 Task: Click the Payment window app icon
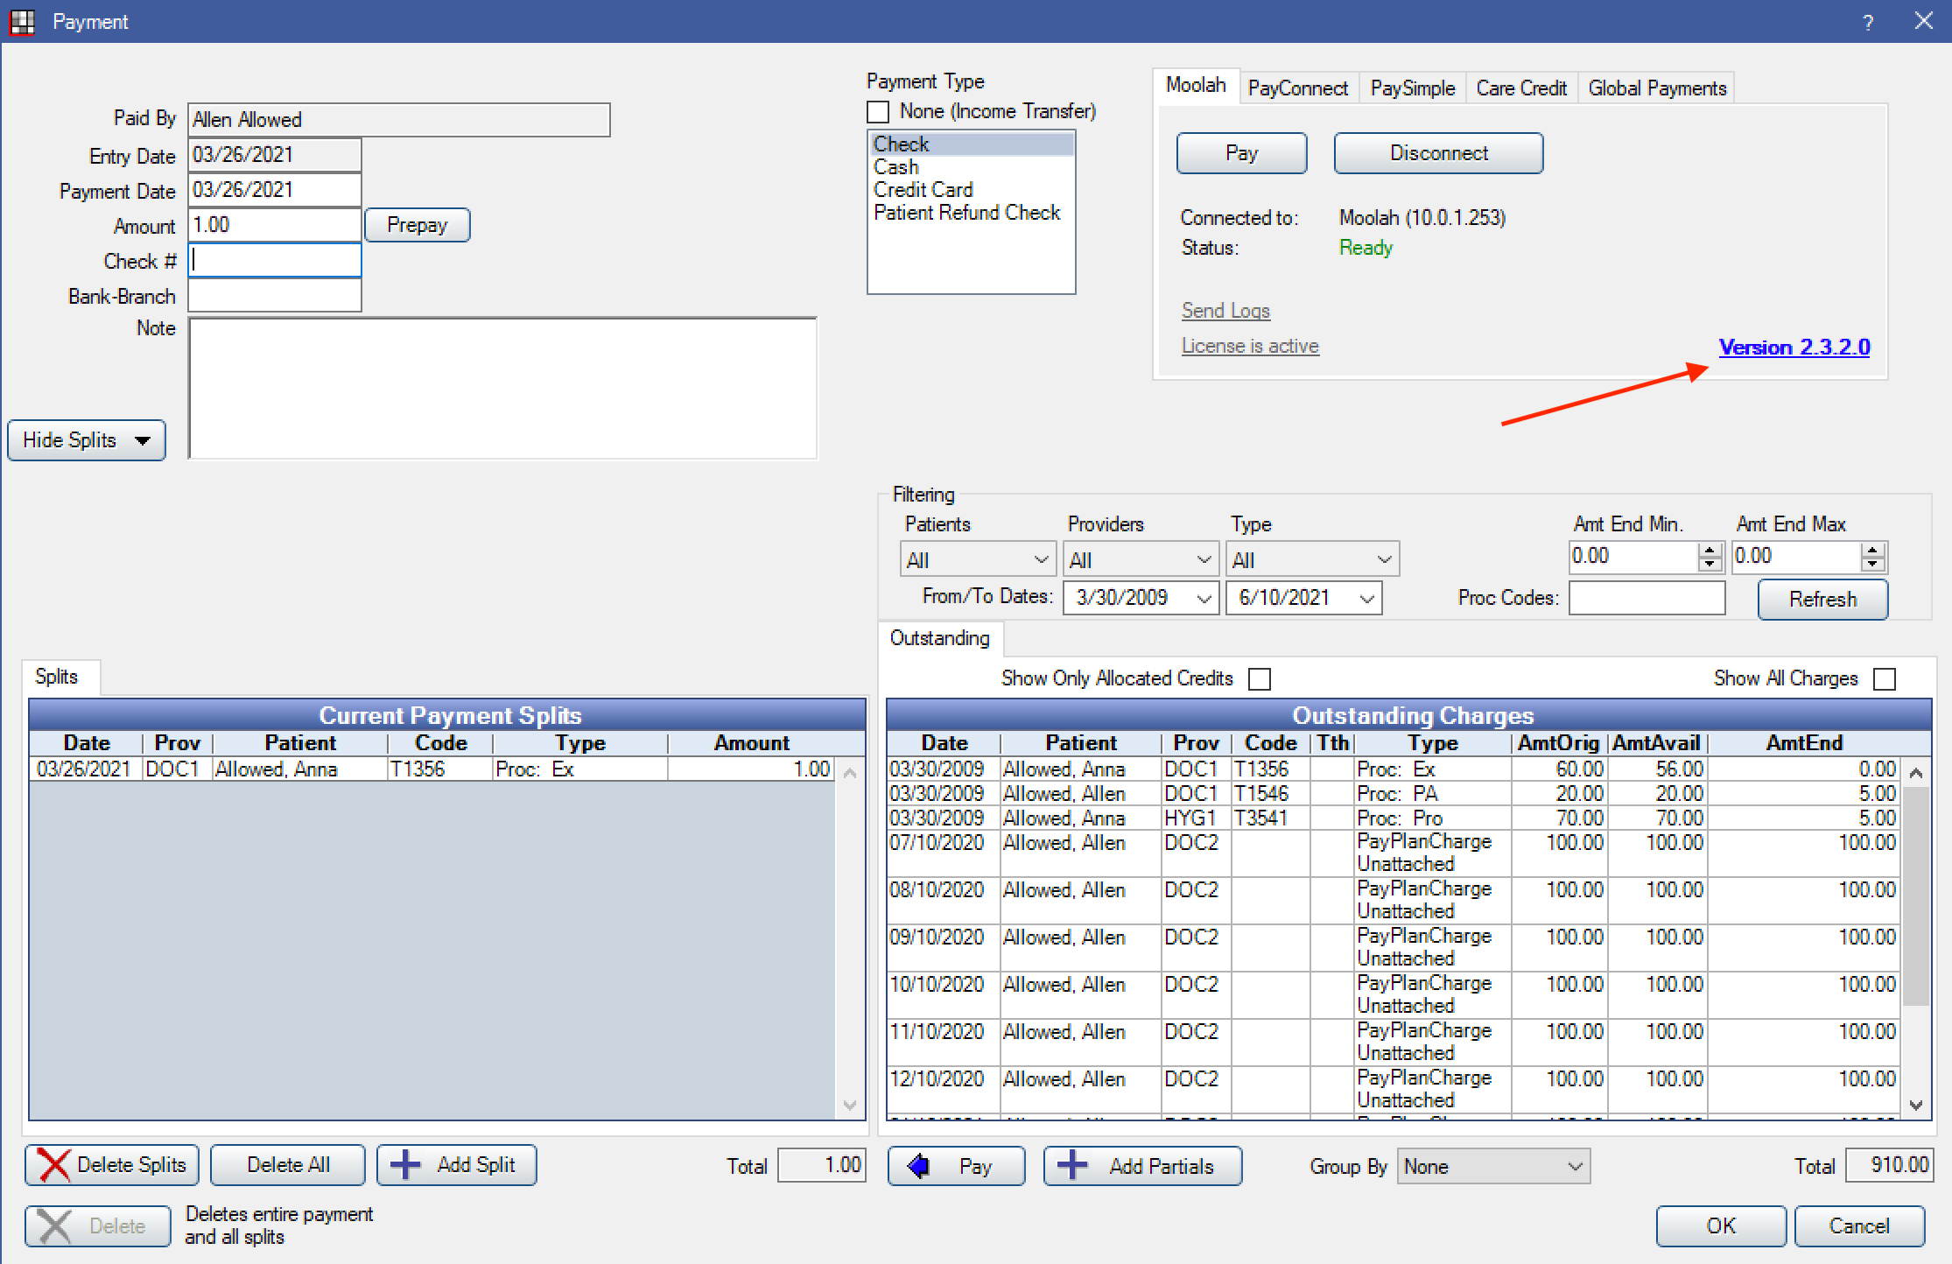pyautogui.click(x=21, y=21)
